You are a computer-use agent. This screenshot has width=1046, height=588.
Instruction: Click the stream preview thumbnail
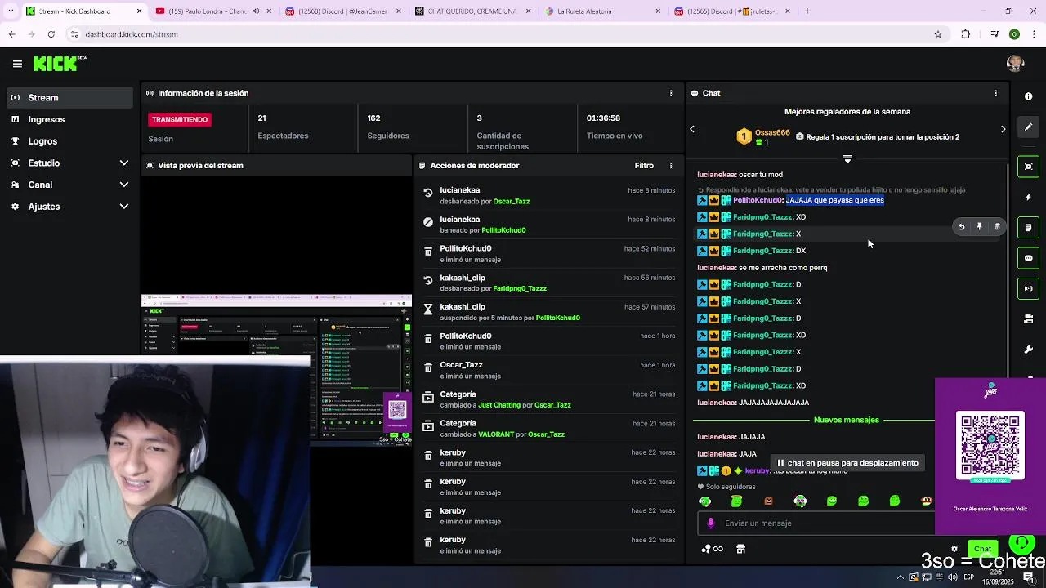click(276, 369)
